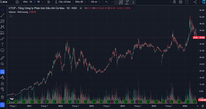Screen dimensions: 206x109
Task: Select the trend line drawing tool
Action: point(2,16)
